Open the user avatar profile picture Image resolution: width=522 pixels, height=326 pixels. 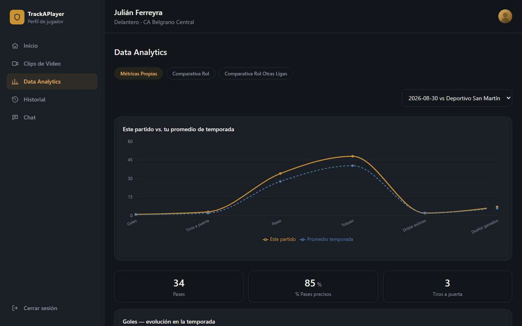[x=505, y=16]
